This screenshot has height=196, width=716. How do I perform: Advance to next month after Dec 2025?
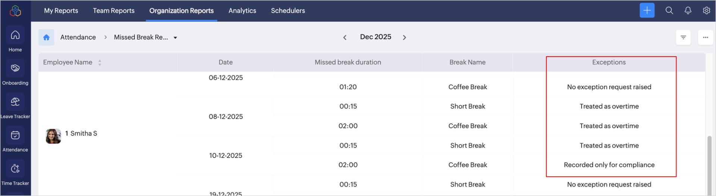tap(404, 37)
